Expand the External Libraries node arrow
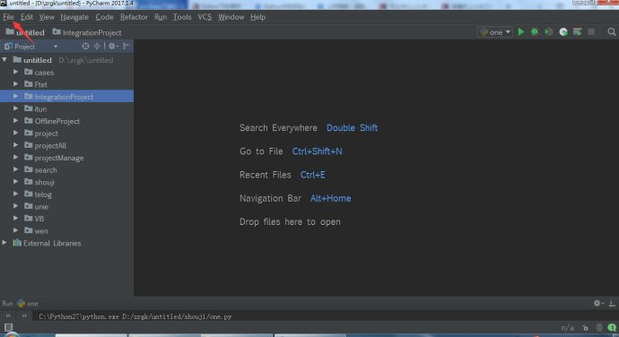Screen dimensions: 619x337 tap(4, 243)
